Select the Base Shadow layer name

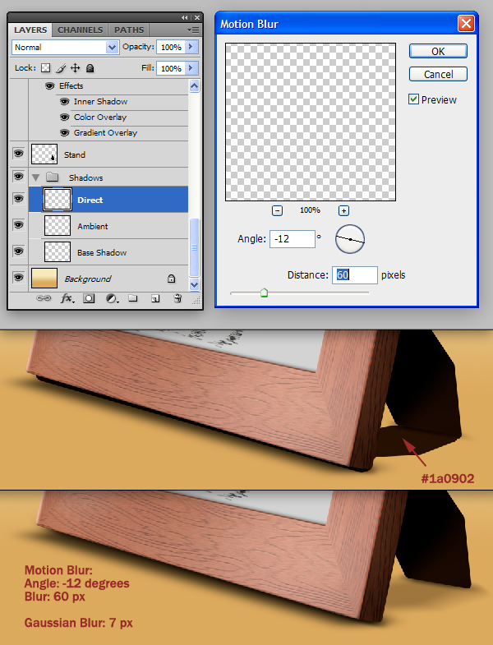[x=102, y=252]
